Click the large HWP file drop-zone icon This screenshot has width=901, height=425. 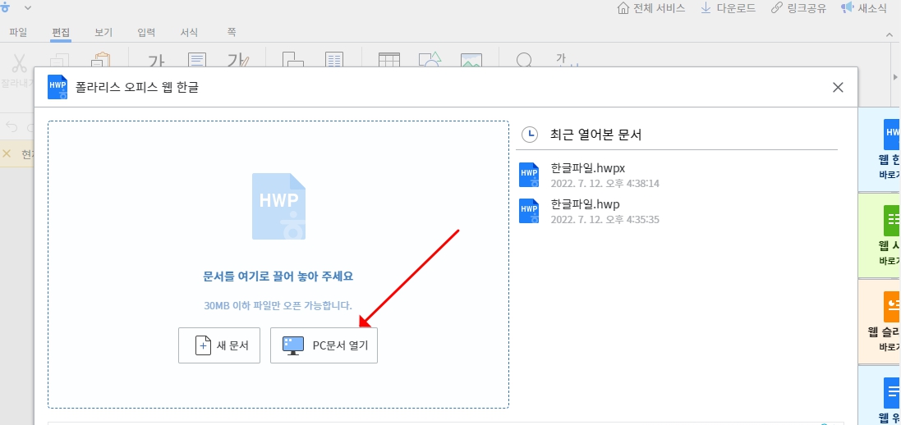pyautogui.click(x=278, y=206)
